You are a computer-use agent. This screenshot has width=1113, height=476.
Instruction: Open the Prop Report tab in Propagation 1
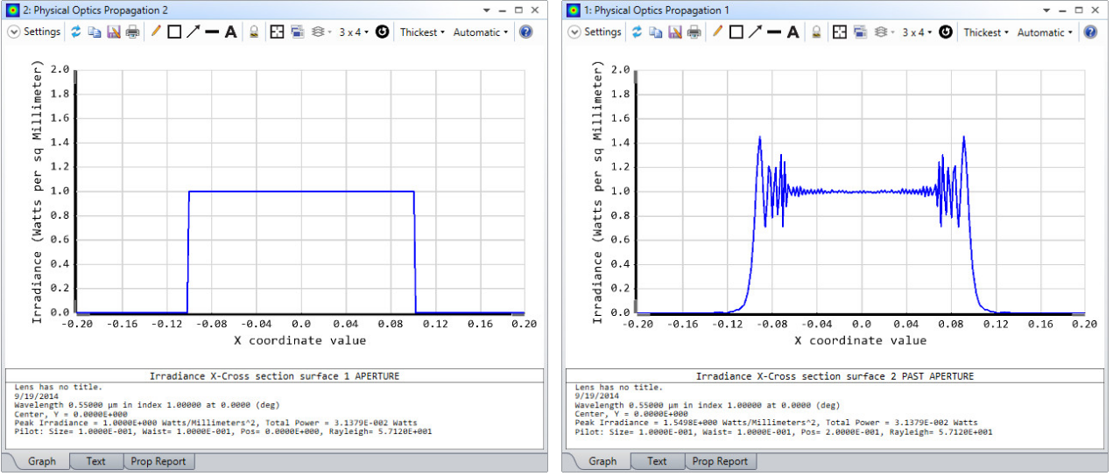coord(720,461)
